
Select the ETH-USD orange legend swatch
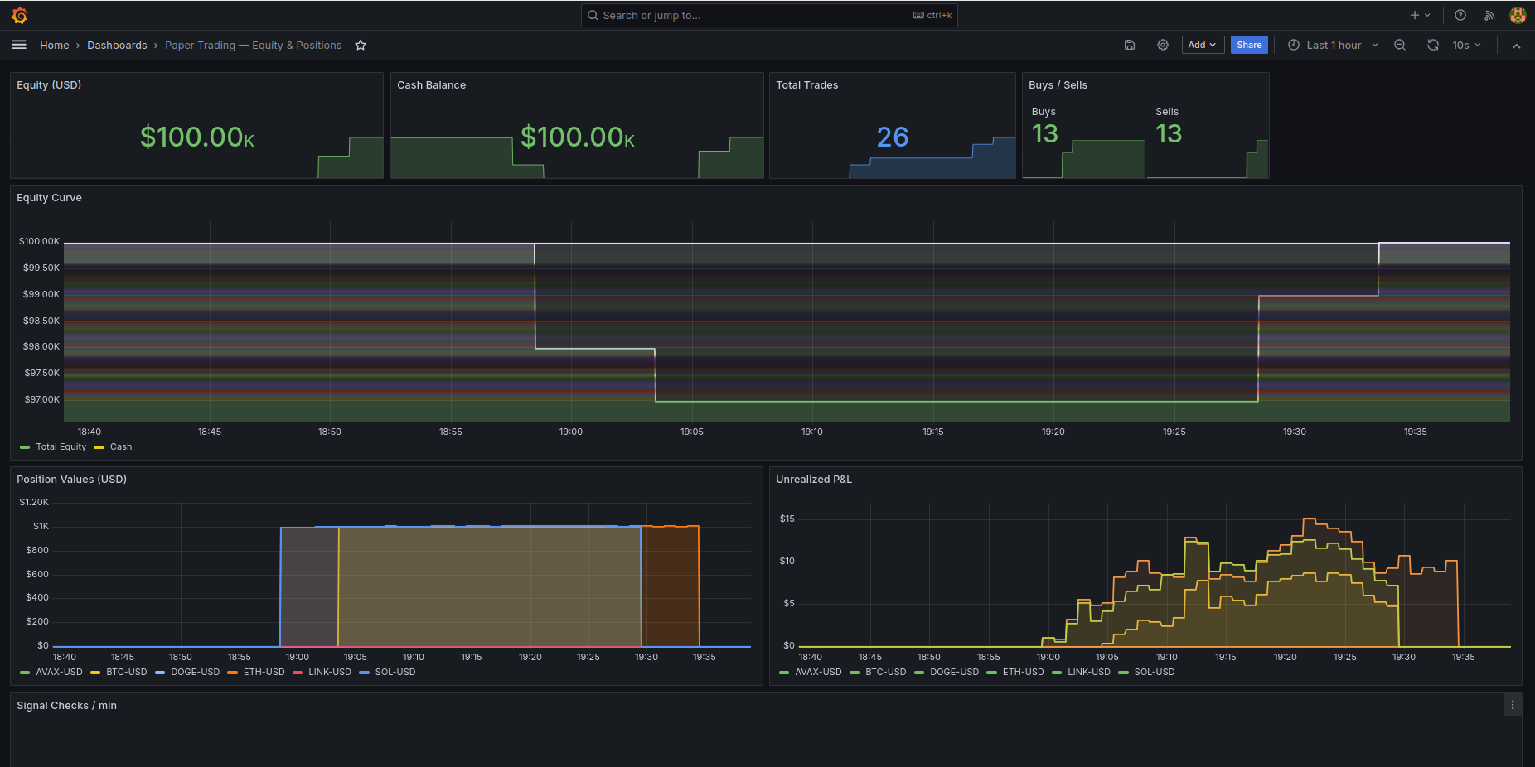tap(234, 672)
